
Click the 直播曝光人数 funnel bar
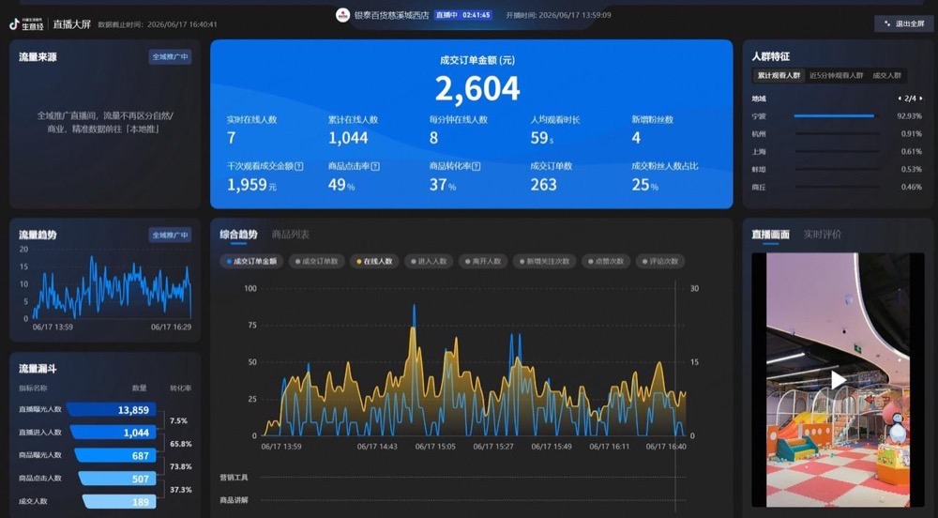click(112, 410)
